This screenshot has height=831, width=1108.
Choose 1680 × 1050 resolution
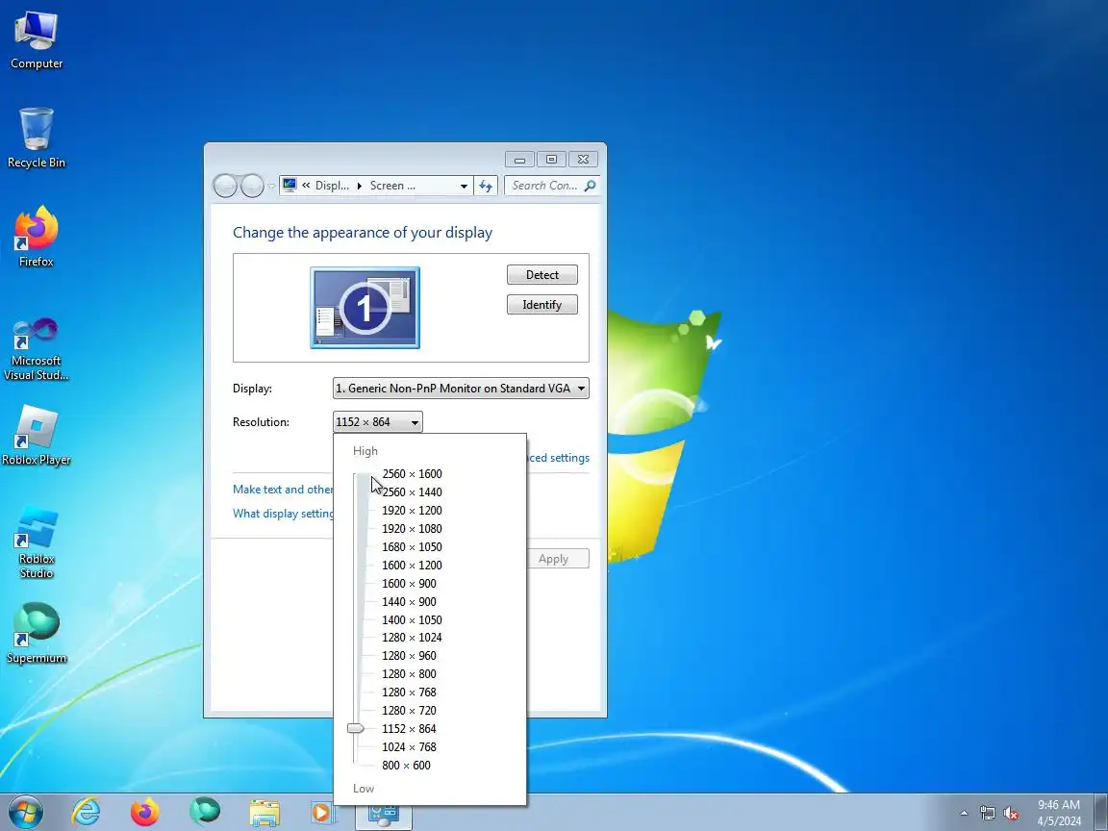tap(412, 547)
